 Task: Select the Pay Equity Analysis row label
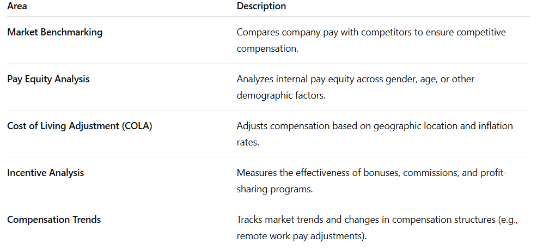coord(48,79)
